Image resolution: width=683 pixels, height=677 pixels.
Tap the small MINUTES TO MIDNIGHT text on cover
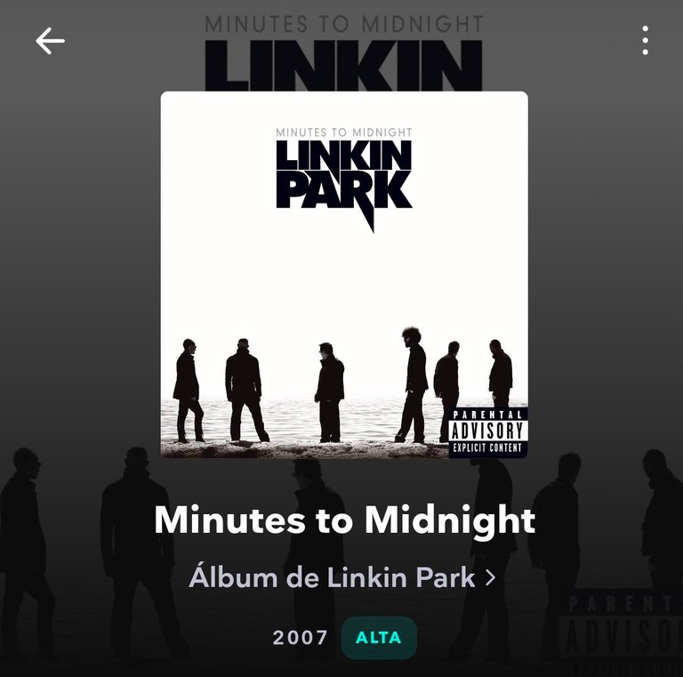tap(344, 133)
